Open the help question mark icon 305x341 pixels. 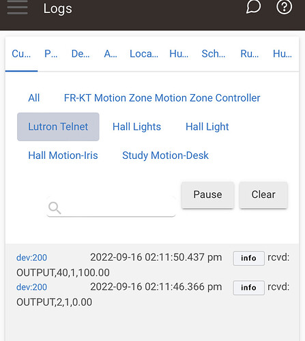point(284,7)
